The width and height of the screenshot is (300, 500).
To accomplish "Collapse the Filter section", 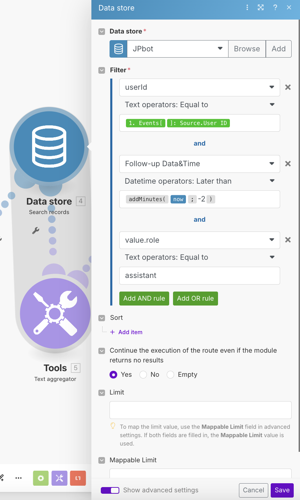I will coord(102,70).
